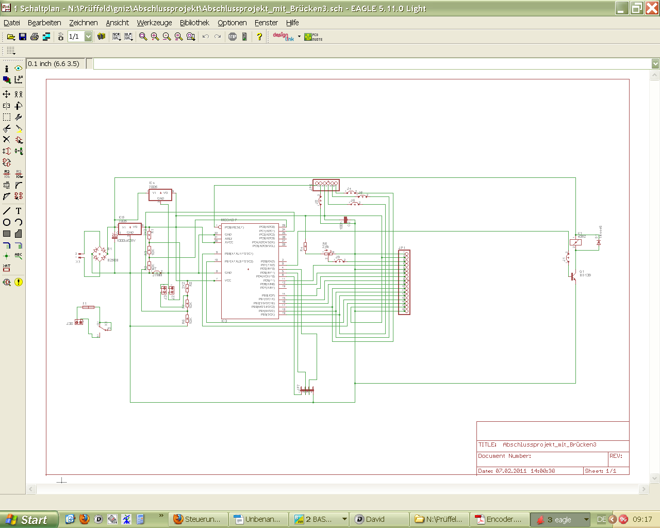Click the Show eye icon
Screen dimensions: 660x528
[19, 68]
